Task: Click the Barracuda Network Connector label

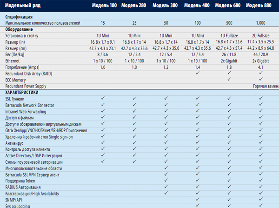Action: click(x=30, y=105)
